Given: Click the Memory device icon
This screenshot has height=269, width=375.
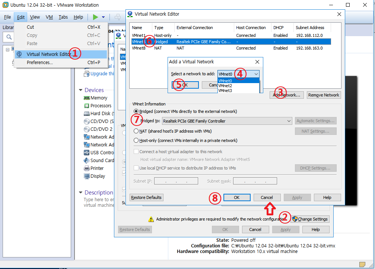Looking at the screenshot, I should tap(87, 98).
